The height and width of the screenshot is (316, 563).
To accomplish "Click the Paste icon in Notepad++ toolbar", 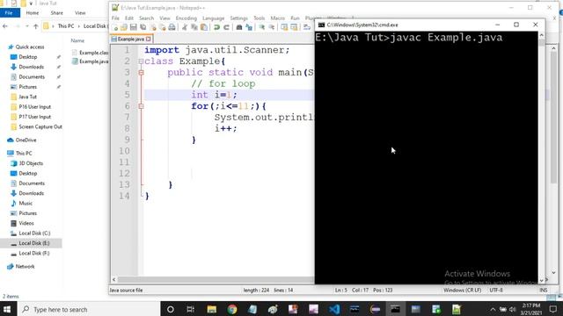I will pos(203,27).
